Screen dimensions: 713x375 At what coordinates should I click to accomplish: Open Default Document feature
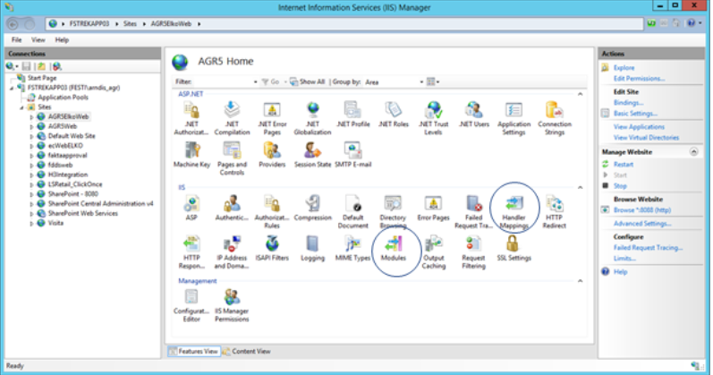pos(352,211)
